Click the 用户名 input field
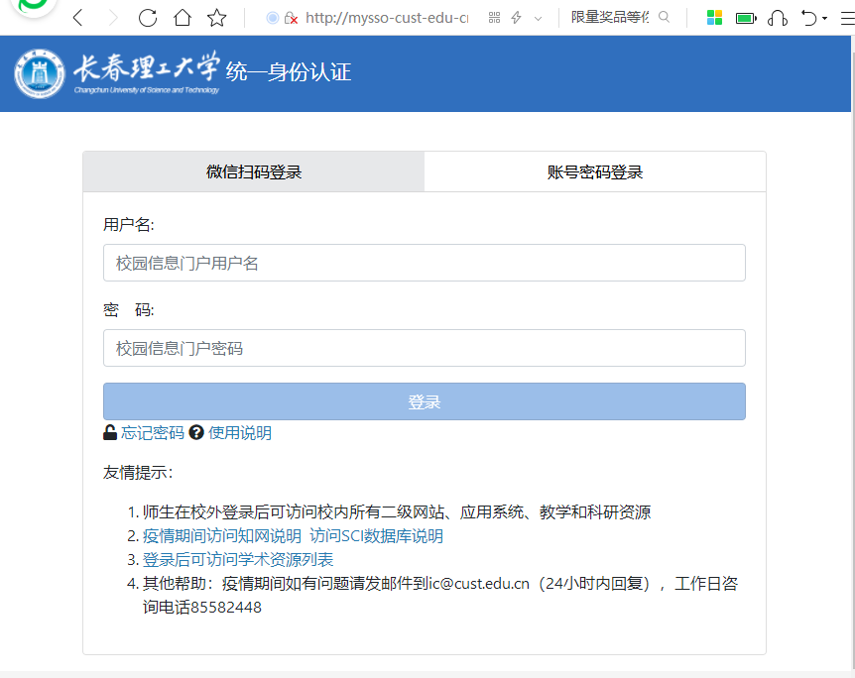 coord(424,263)
